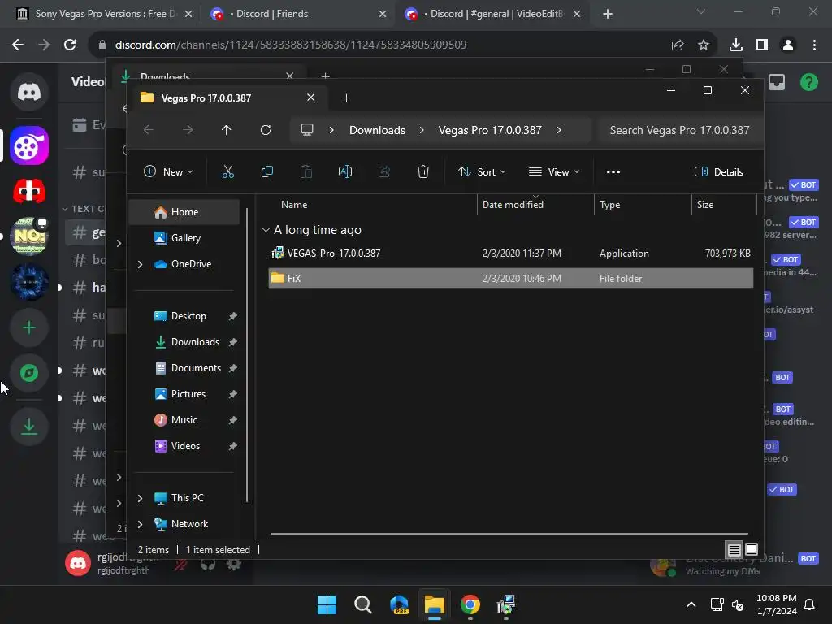
Task: Click Vegas Pro 17.0.0.387 breadcrumb segment
Action: click(x=490, y=130)
